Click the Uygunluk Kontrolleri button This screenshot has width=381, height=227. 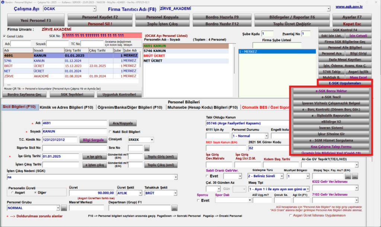click(x=119, y=95)
